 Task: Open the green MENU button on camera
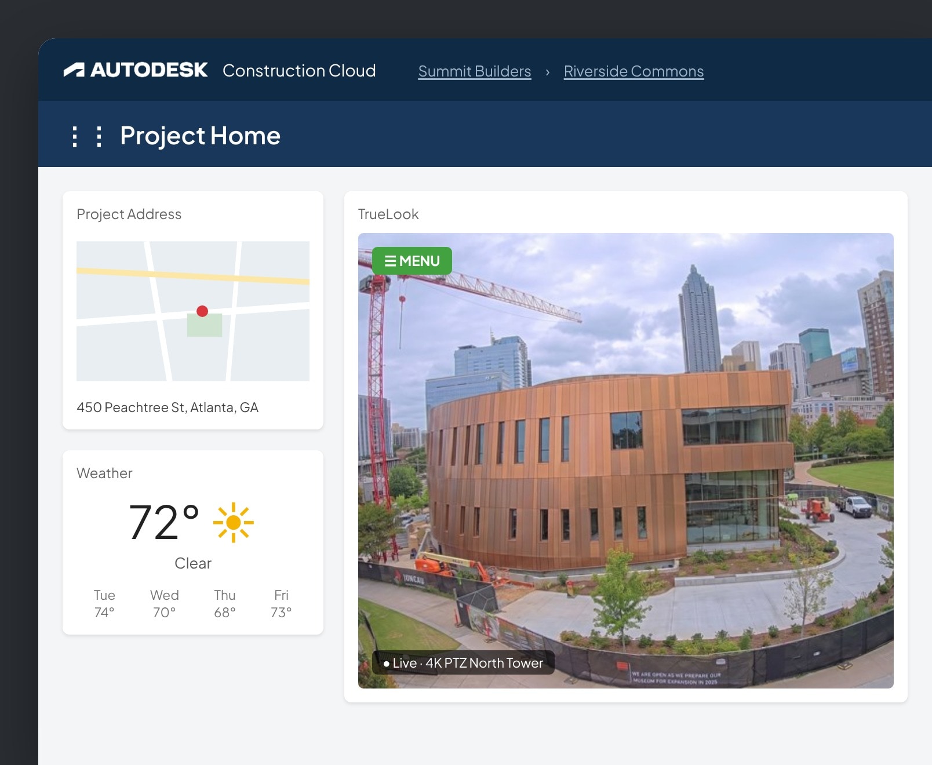coord(412,261)
